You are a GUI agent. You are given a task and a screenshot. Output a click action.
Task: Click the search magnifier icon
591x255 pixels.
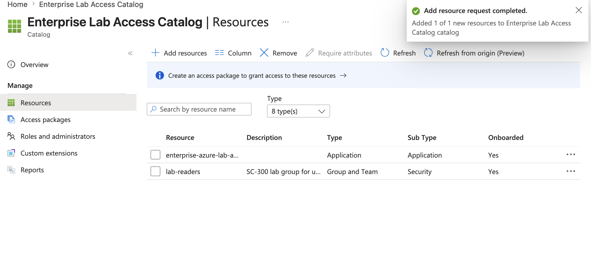(153, 109)
